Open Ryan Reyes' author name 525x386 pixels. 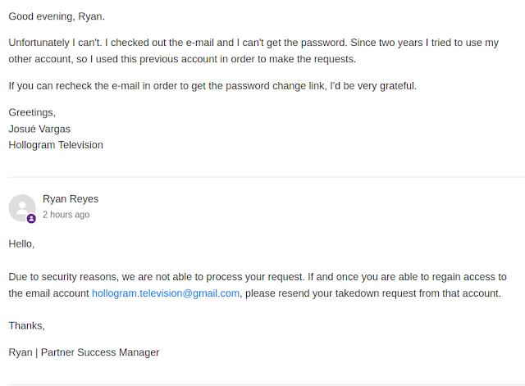click(71, 199)
